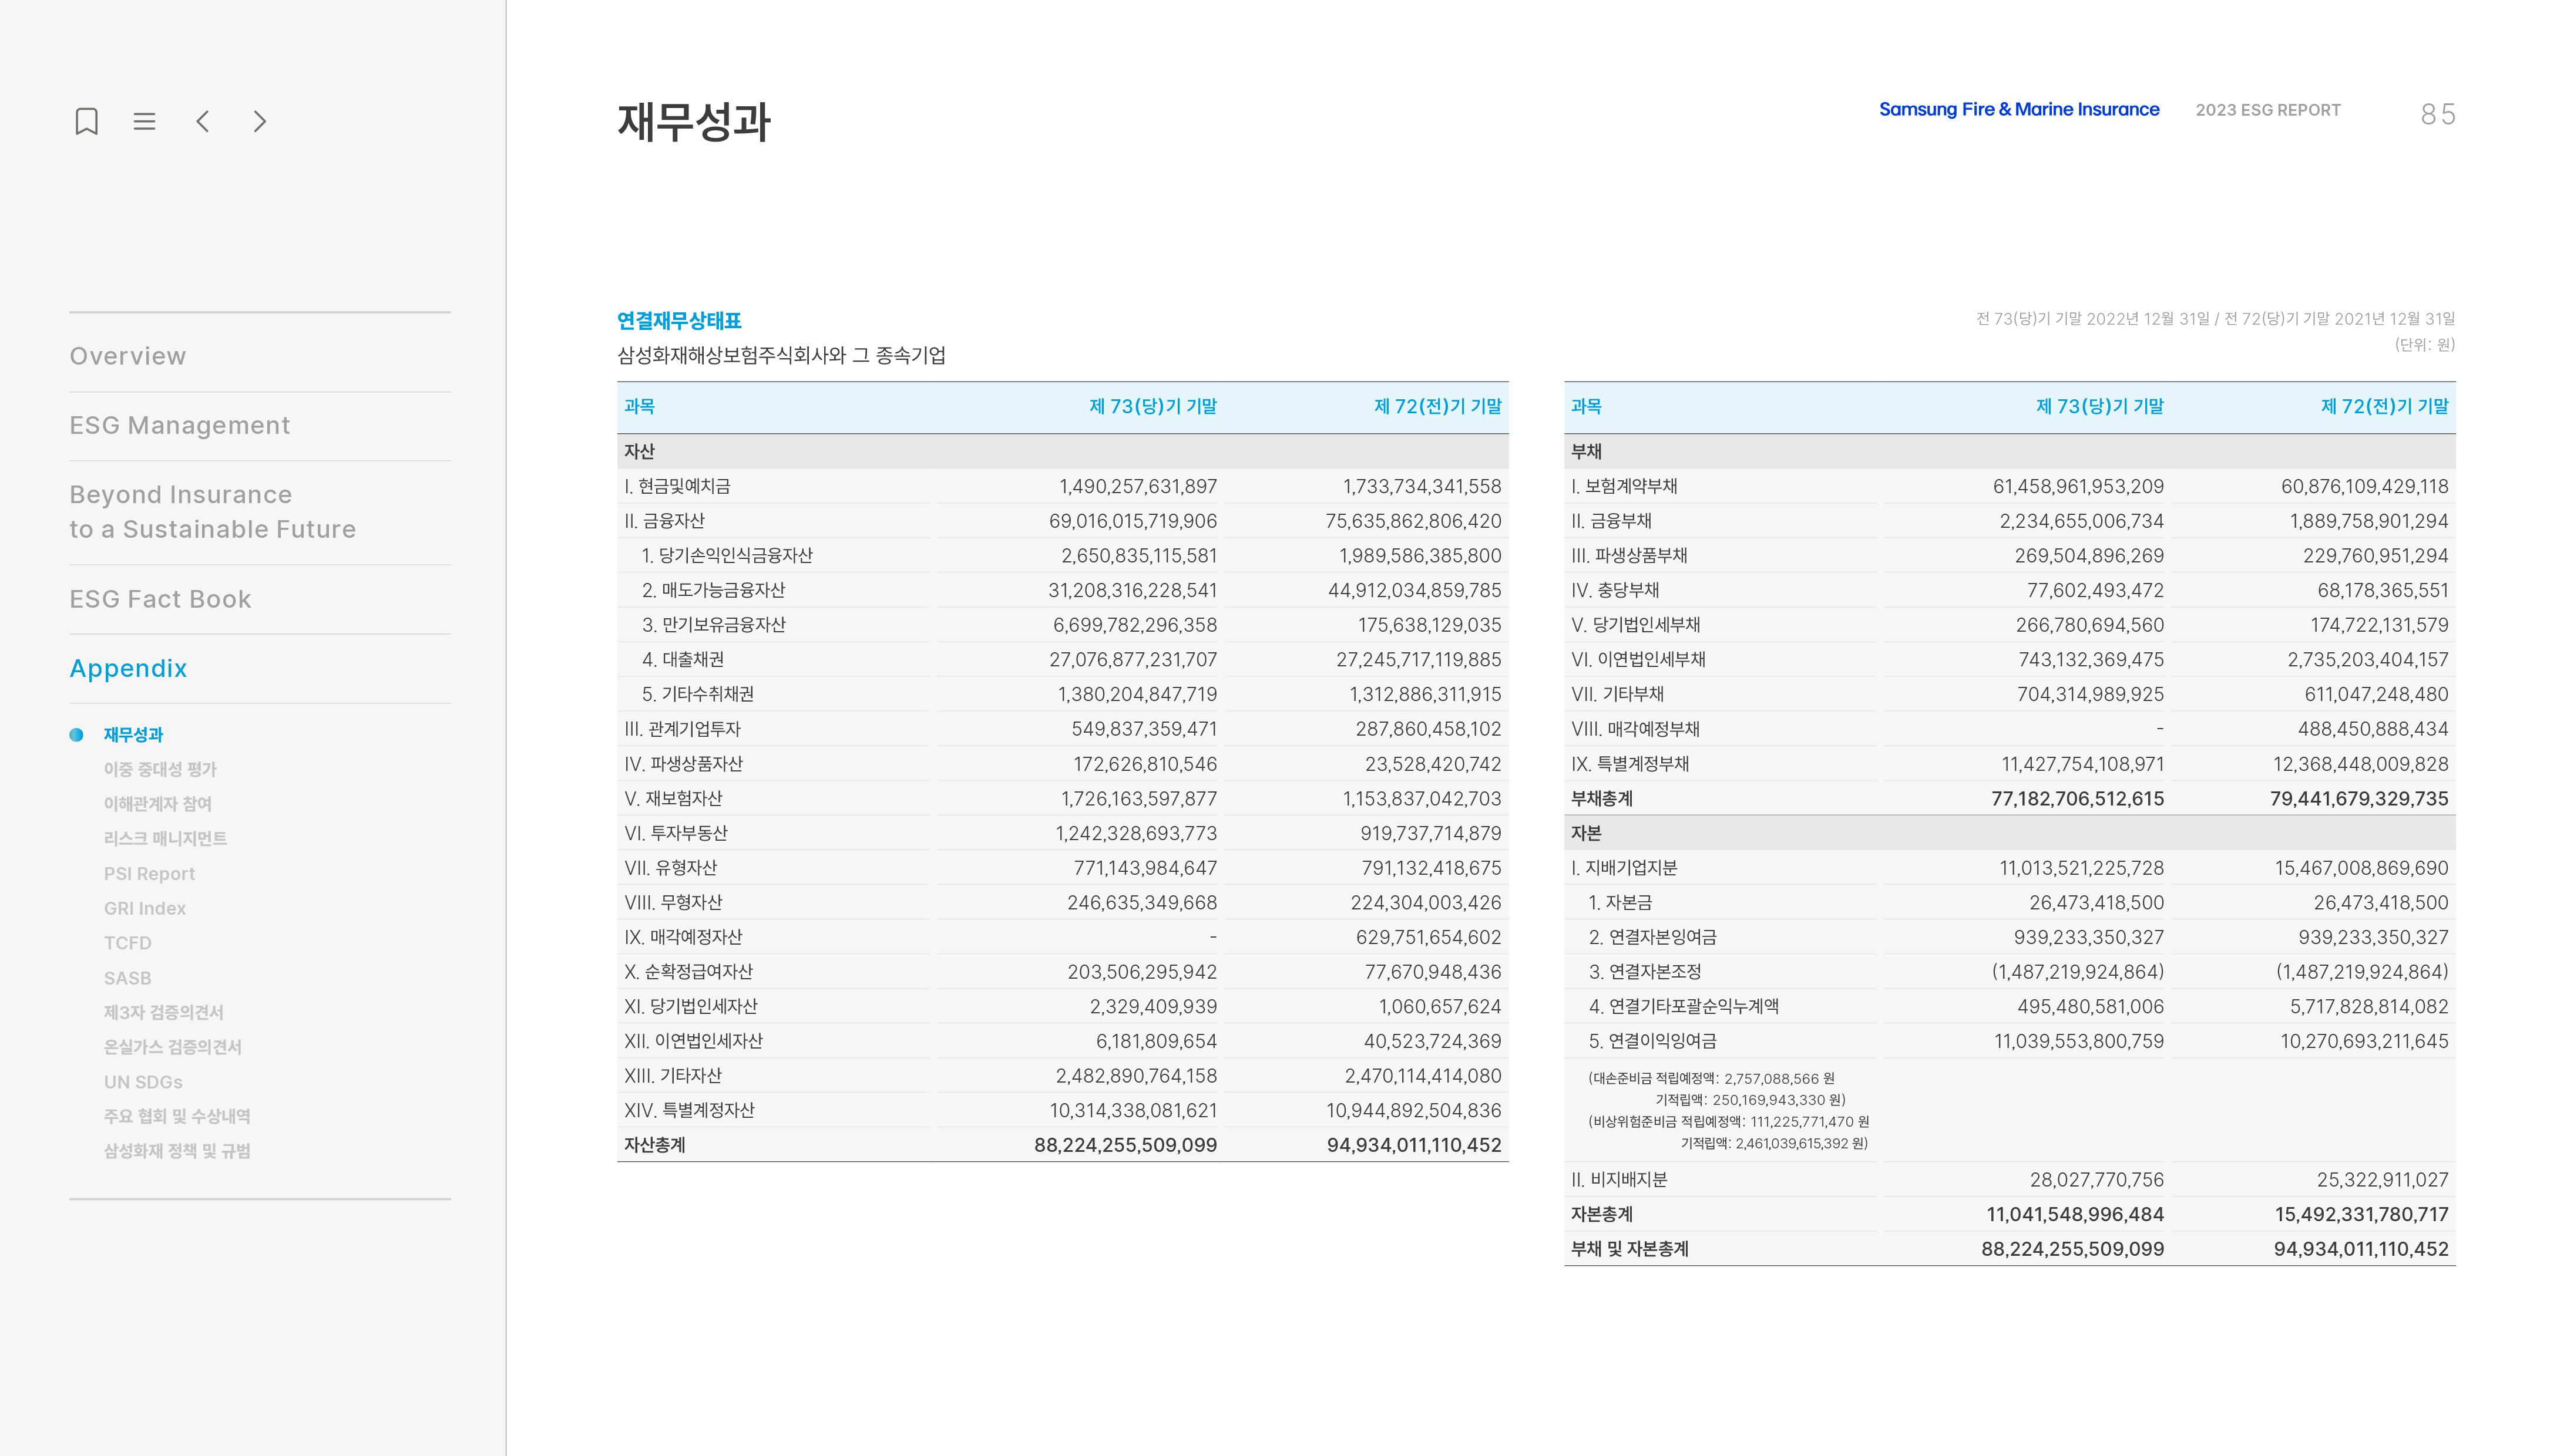Open the SASB subsection
This screenshot has height=1456, width=2567.
(127, 978)
